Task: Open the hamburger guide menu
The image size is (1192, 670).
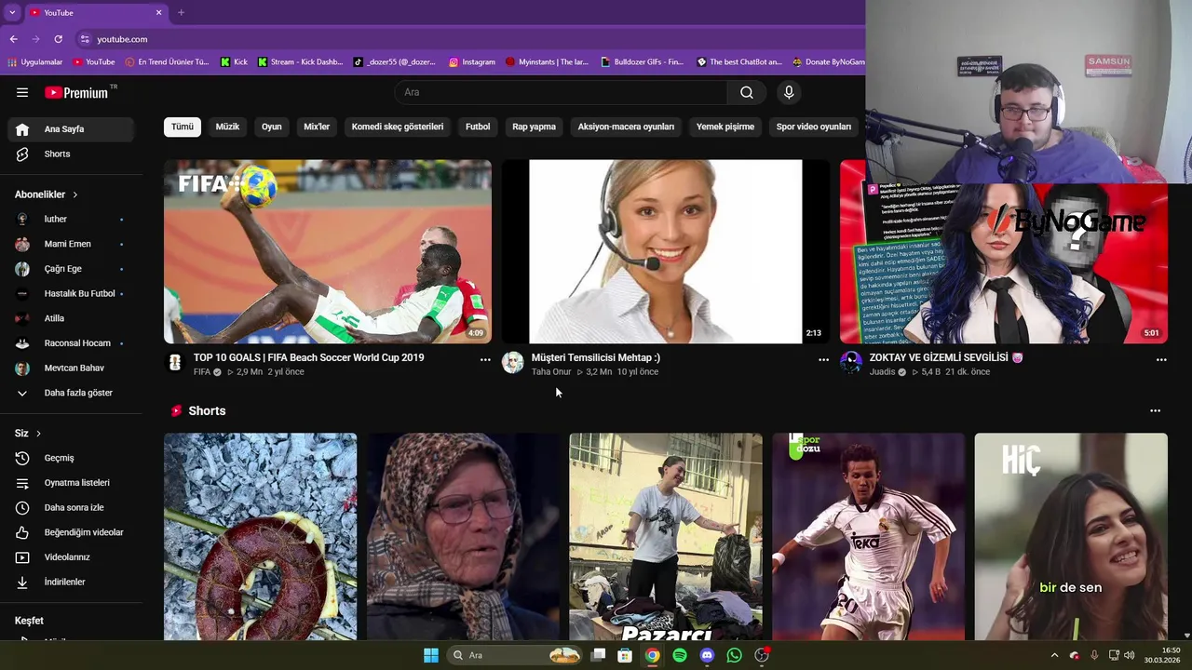Action: click(x=22, y=92)
